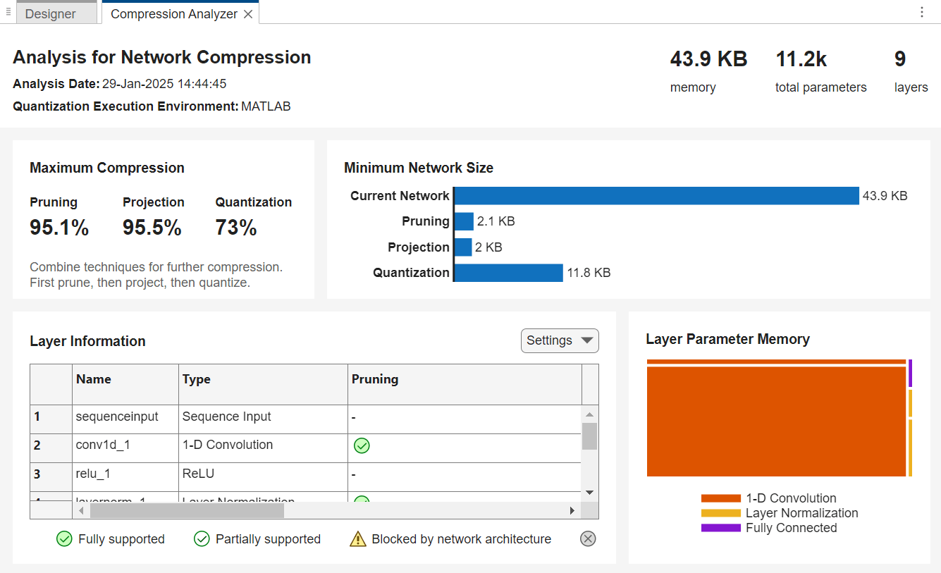Open the three-dot options menu at top right

[x=922, y=12]
